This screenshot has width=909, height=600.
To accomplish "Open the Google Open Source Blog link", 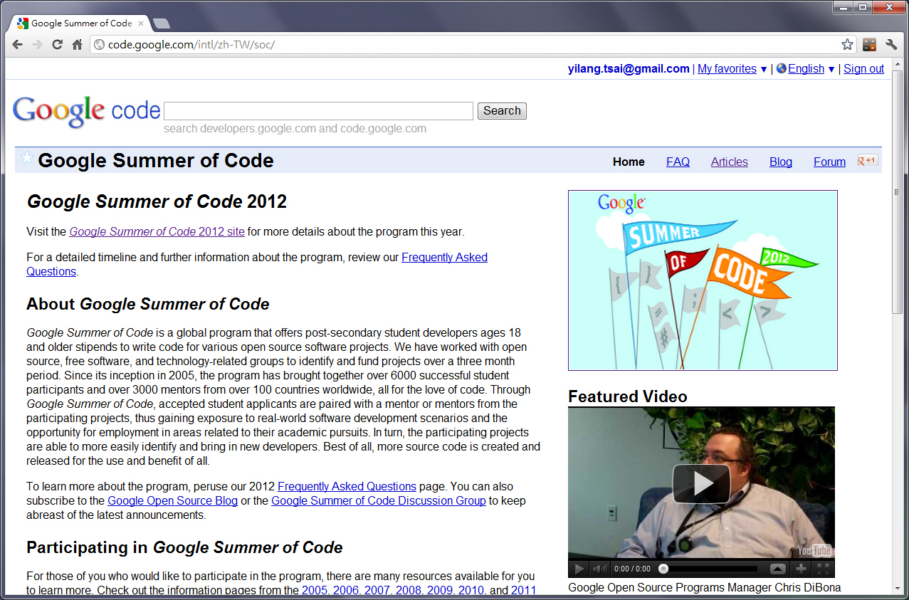I will coord(172,501).
